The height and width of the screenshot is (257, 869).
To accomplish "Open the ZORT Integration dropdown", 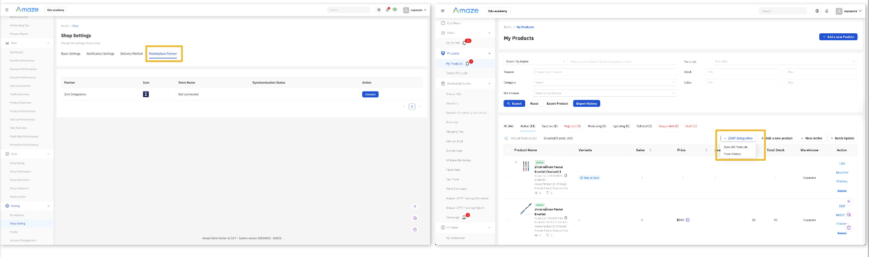I will coord(738,138).
